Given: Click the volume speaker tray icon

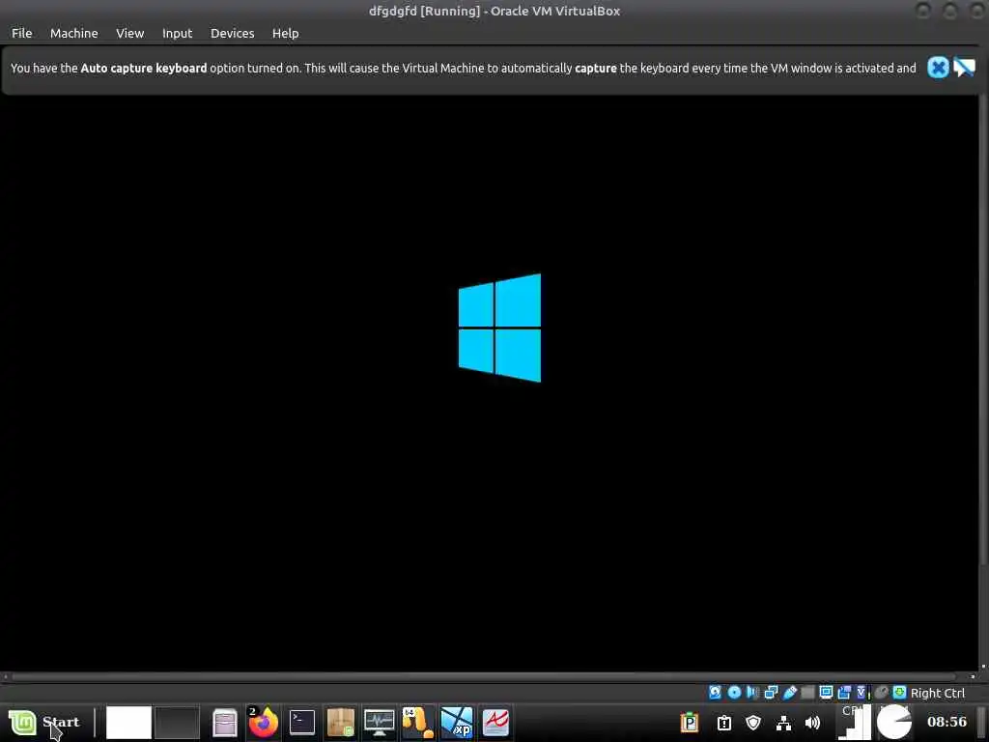Looking at the screenshot, I should [x=813, y=723].
